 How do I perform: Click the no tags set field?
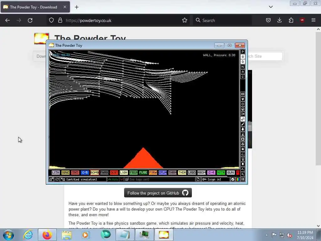click(160, 179)
